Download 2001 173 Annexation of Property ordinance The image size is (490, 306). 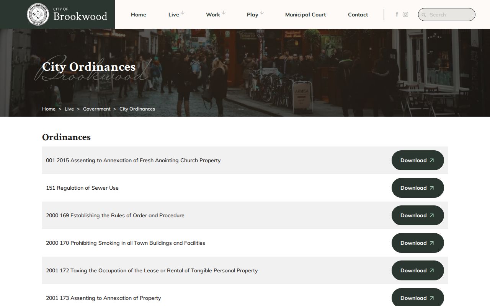418,298
